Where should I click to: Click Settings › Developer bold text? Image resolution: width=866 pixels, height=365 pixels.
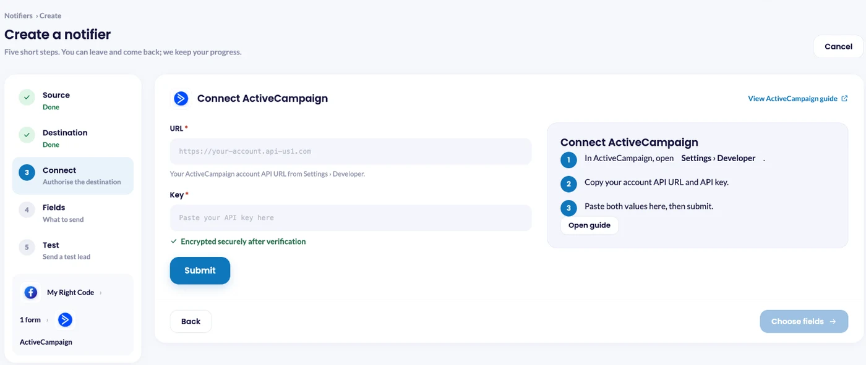pyautogui.click(x=718, y=158)
